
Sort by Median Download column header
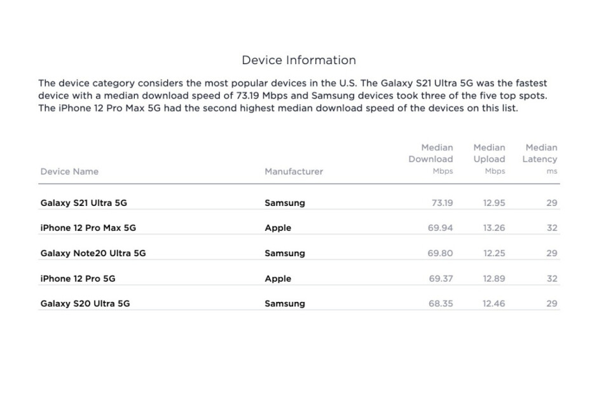430,159
